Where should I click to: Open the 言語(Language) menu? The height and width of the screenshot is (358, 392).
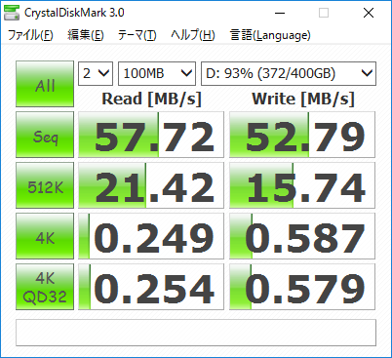point(270,35)
